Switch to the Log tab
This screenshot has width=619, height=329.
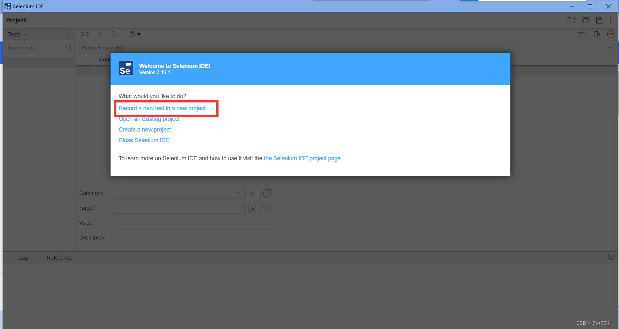click(x=23, y=258)
